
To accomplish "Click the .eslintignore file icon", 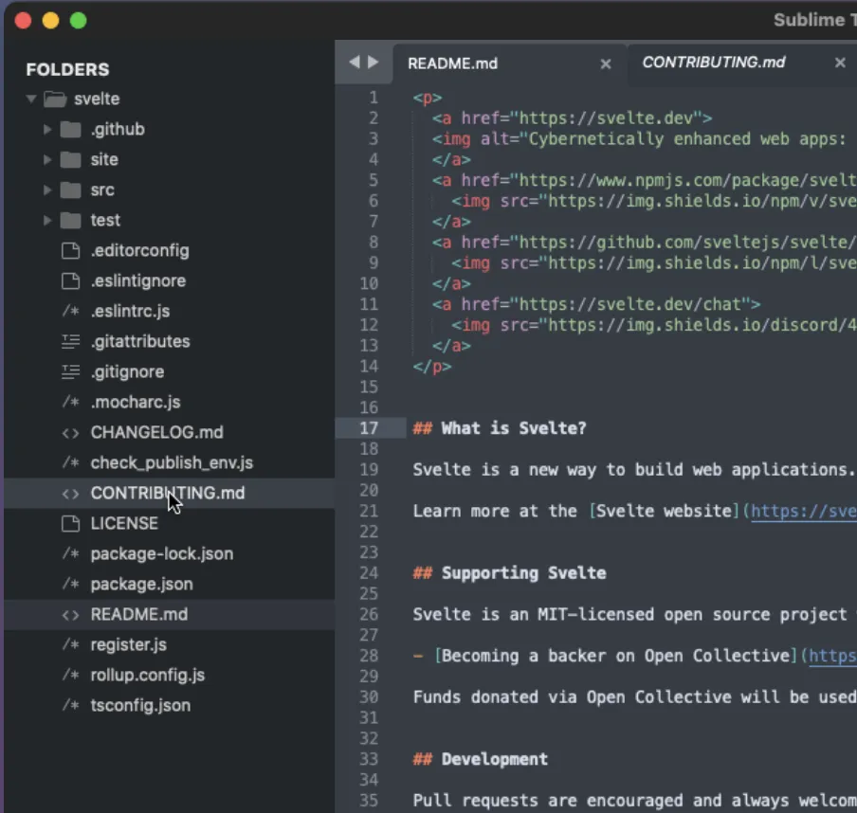I will pos(70,280).
